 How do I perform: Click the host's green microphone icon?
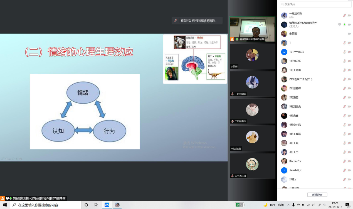pos(344,24)
